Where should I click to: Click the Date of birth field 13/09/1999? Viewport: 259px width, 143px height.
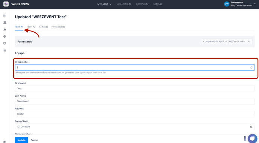click(135, 127)
